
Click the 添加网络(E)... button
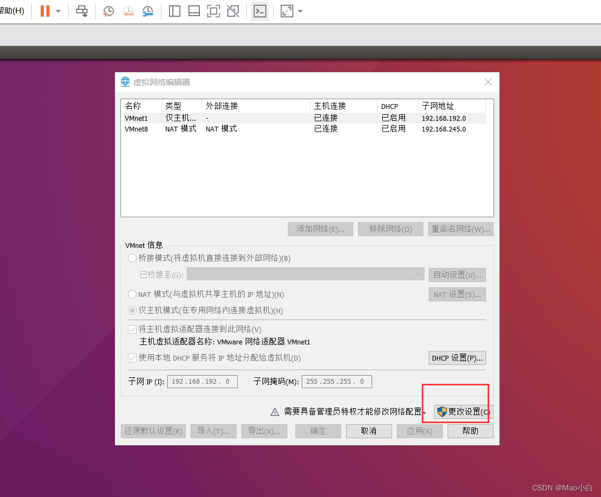coord(320,229)
